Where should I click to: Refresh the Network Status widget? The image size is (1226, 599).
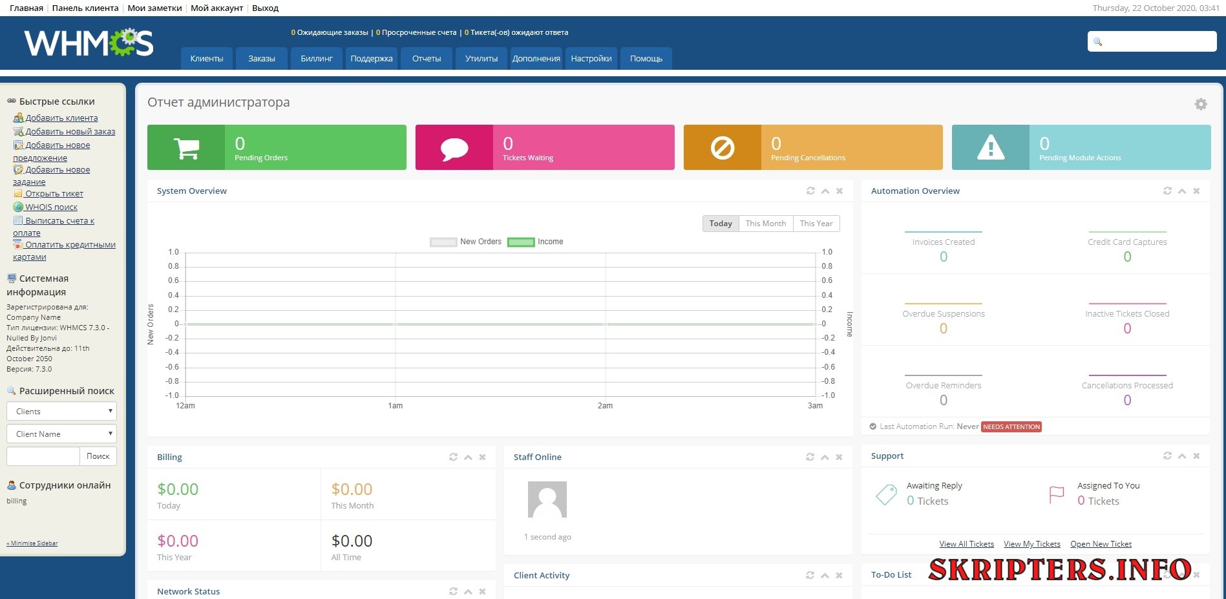pos(453,591)
